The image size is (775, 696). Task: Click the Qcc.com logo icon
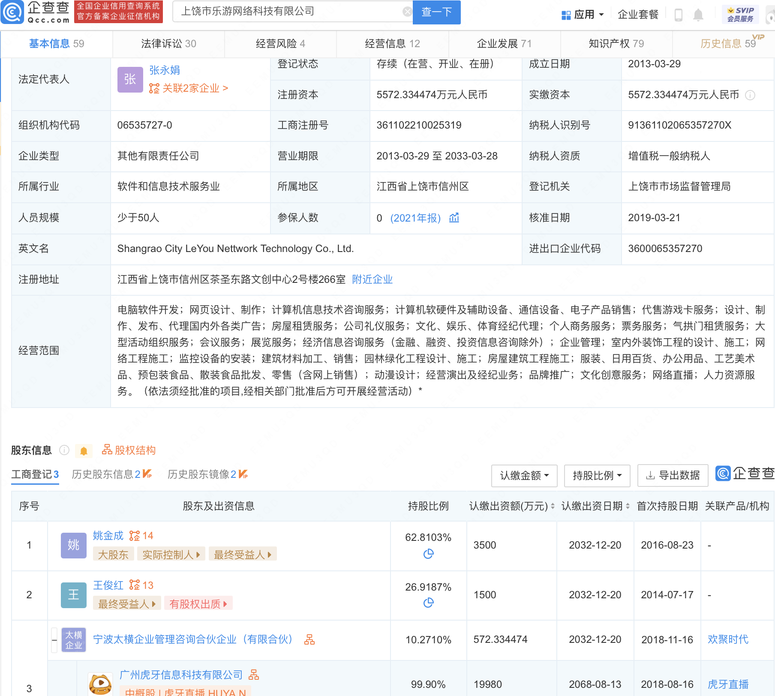coord(12,12)
